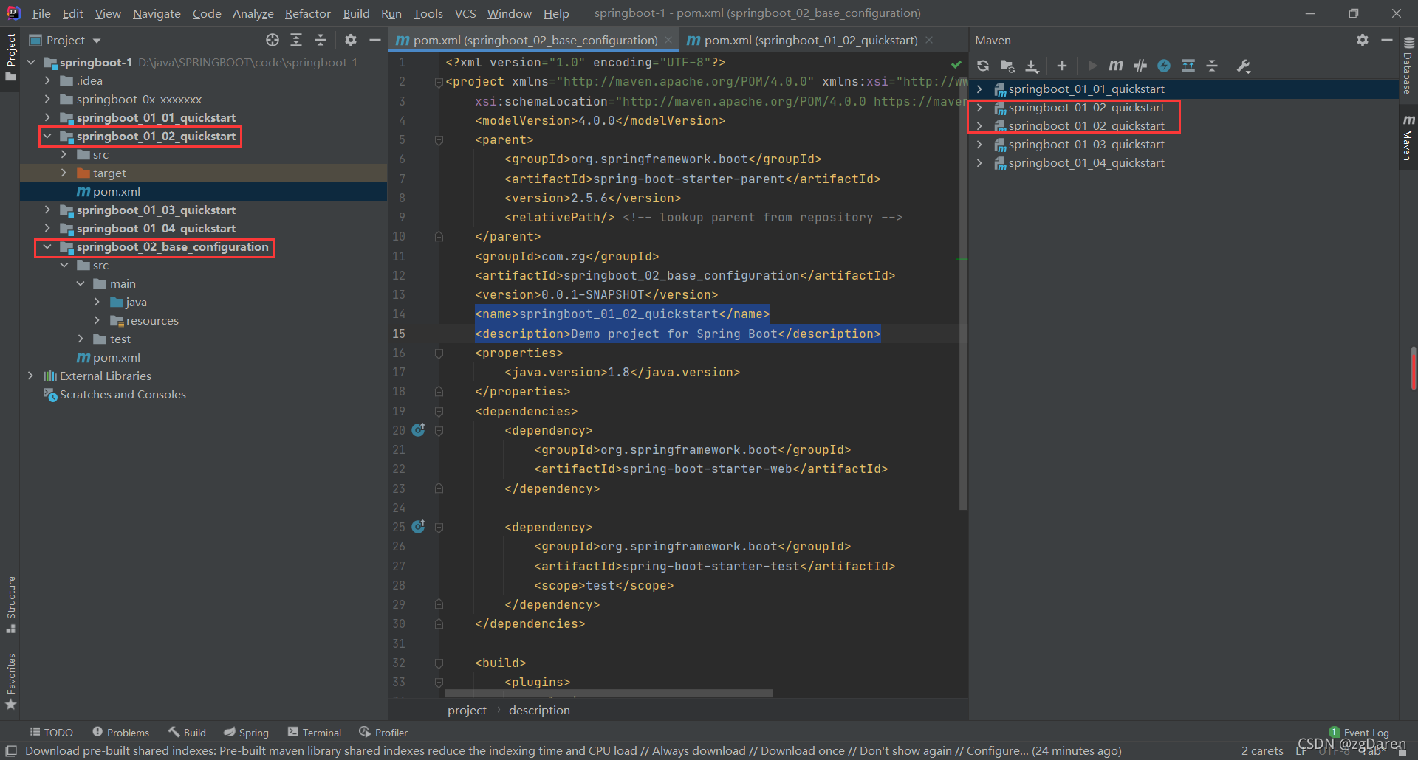Download sources and documentation icon
Viewport: 1418px width, 760px height.
click(x=1032, y=66)
